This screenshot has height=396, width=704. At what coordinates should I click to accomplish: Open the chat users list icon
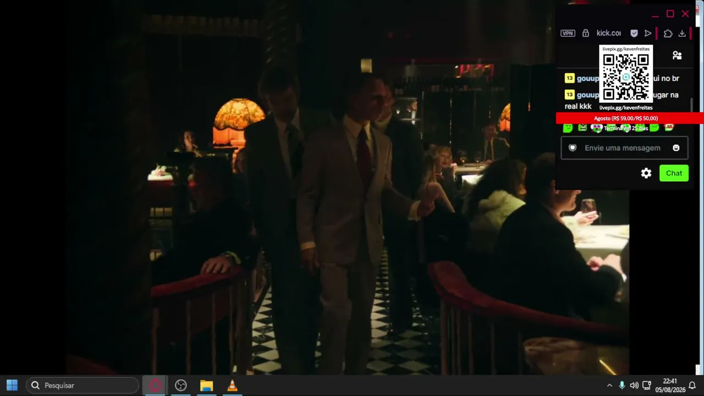coord(677,56)
